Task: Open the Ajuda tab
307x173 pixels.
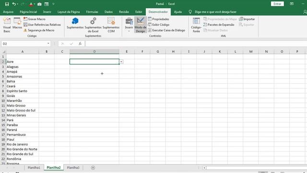Action: pyautogui.click(x=178, y=12)
